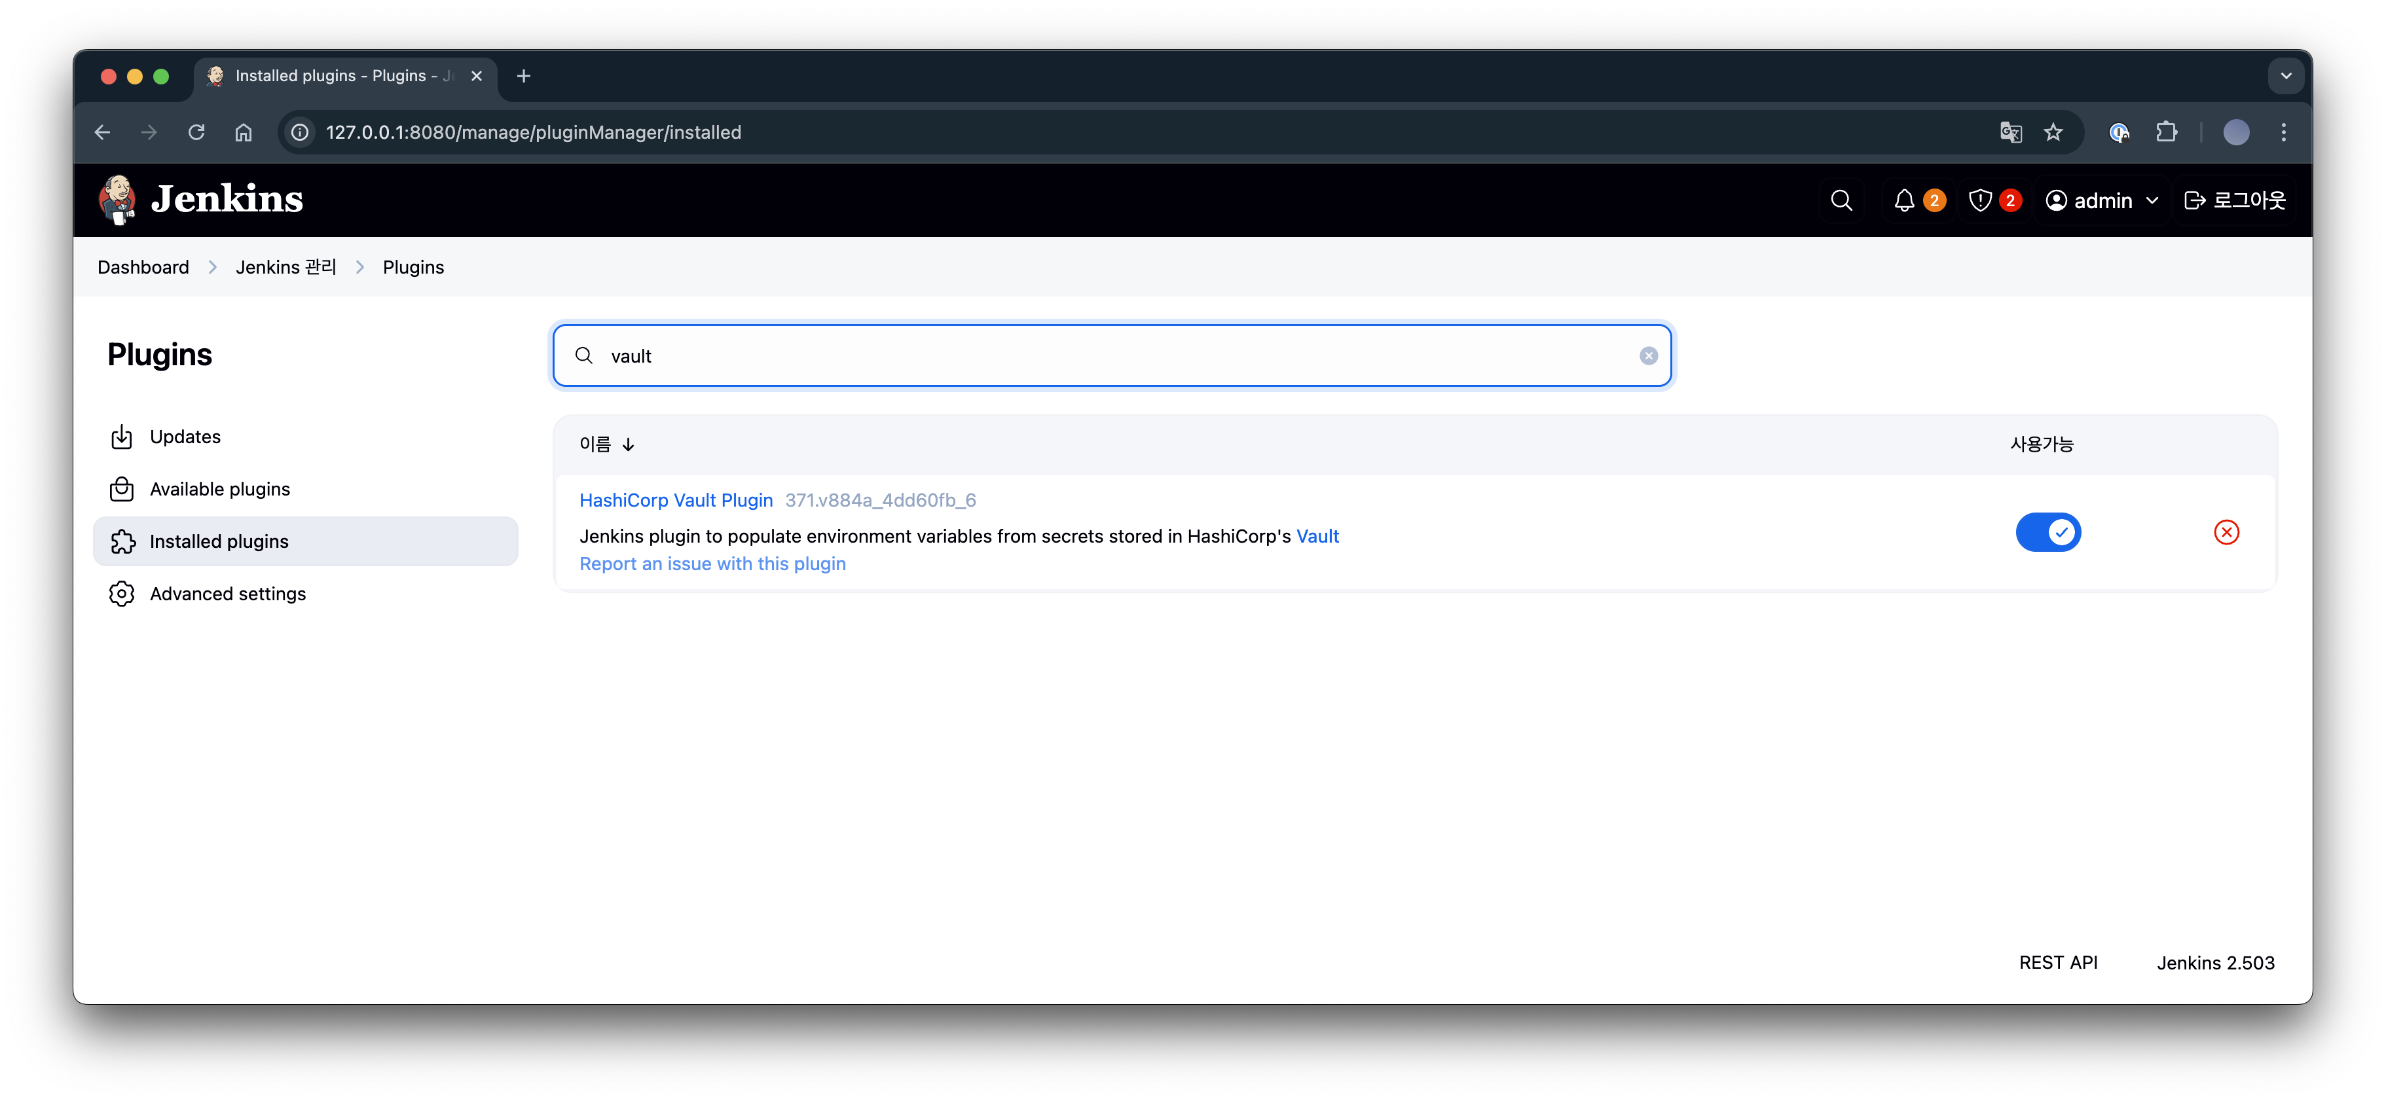The width and height of the screenshot is (2386, 1101).
Task: Open the browser tab list dropdown arrow
Action: point(2285,76)
